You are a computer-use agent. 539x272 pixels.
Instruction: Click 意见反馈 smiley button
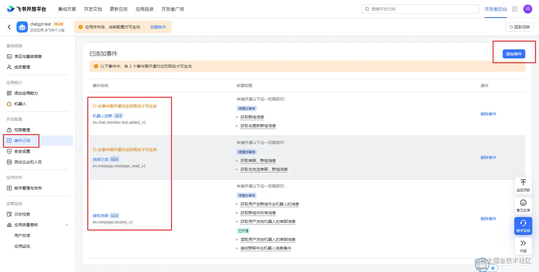pyautogui.click(x=523, y=206)
